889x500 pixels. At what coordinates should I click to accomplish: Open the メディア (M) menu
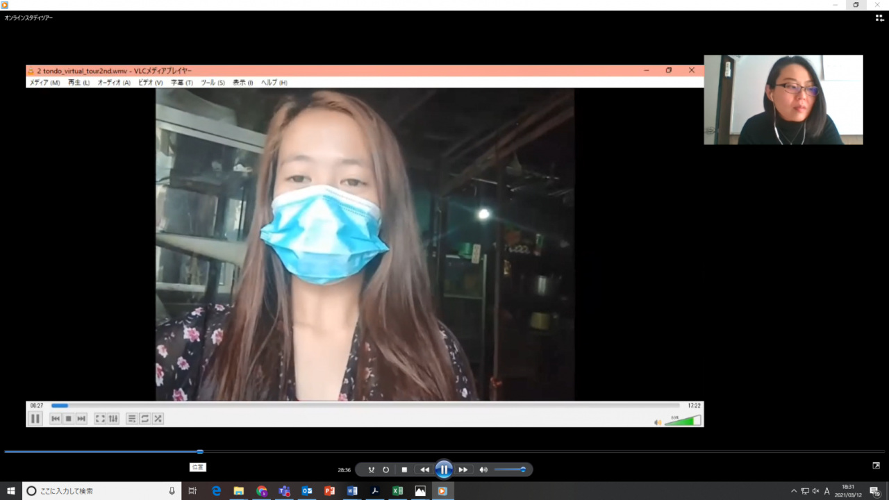pos(44,83)
